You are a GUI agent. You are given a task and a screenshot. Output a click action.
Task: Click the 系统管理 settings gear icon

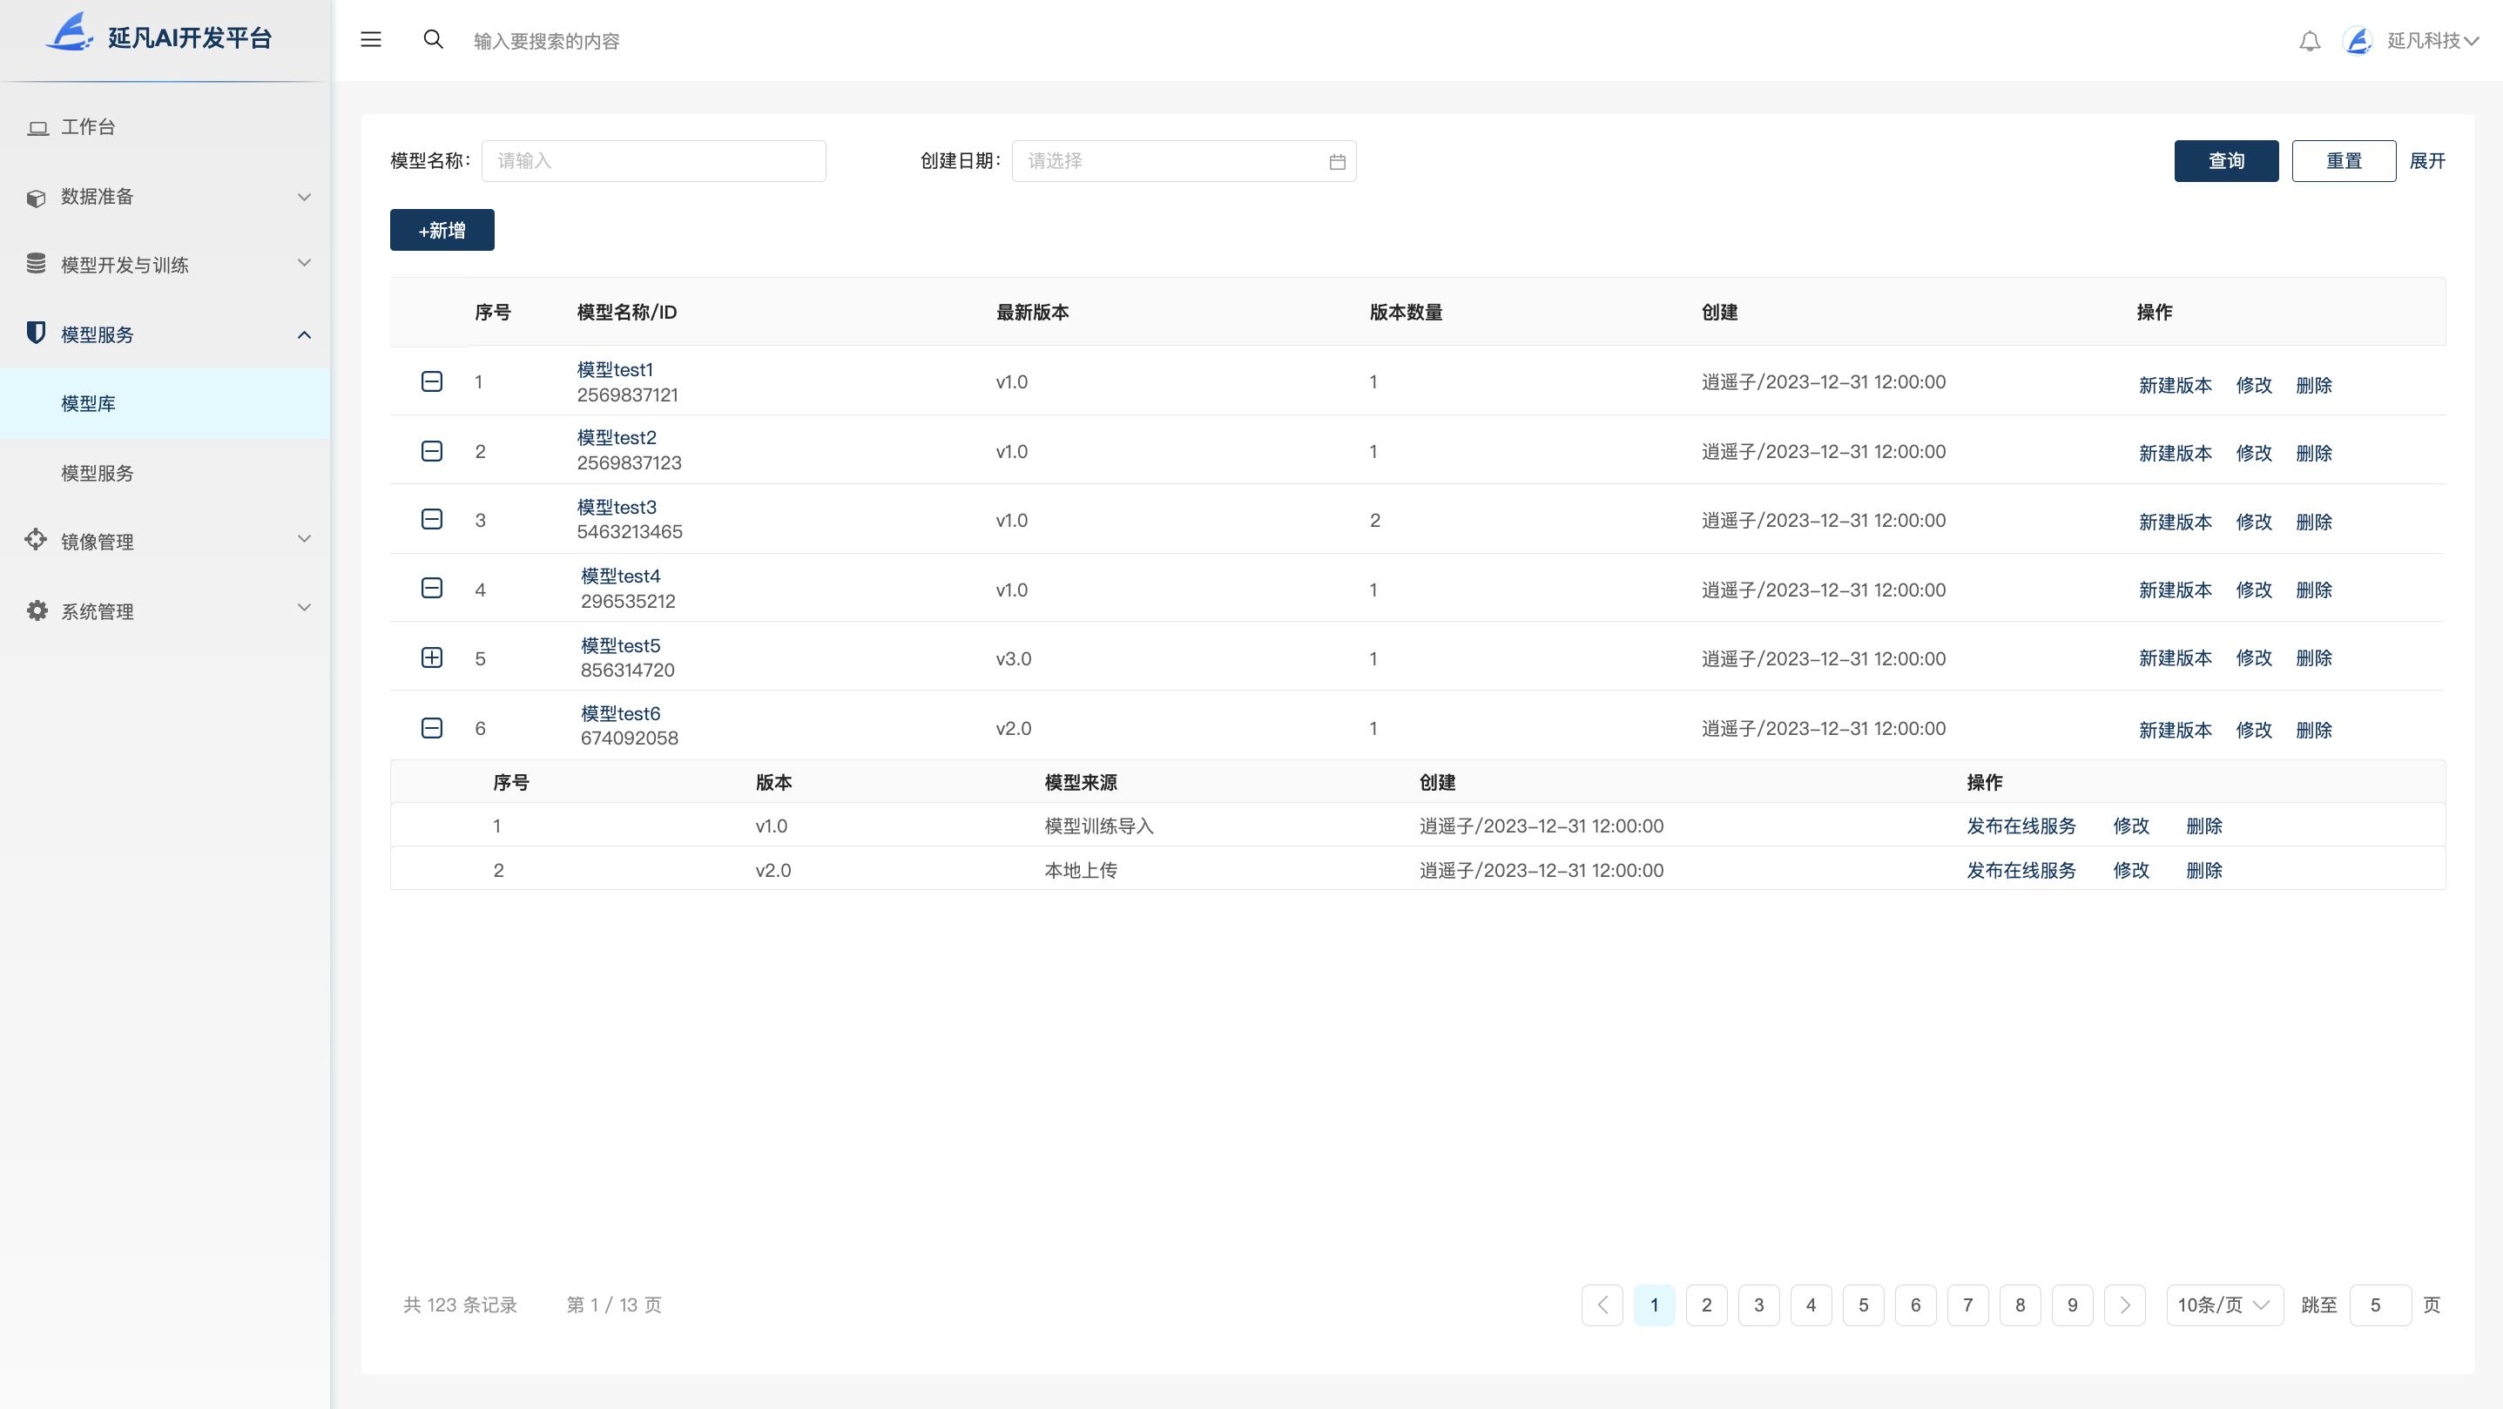[35, 610]
